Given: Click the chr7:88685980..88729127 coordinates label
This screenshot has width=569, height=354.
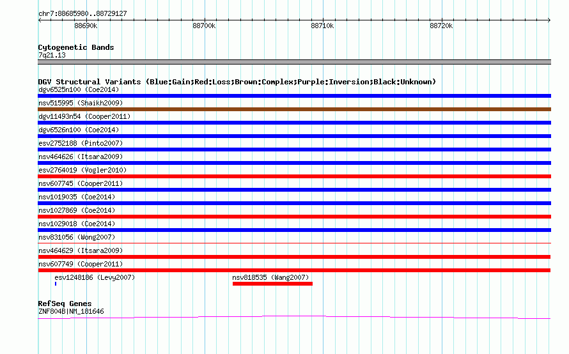Looking at the screenshot, I should click(x=82, y=13).
